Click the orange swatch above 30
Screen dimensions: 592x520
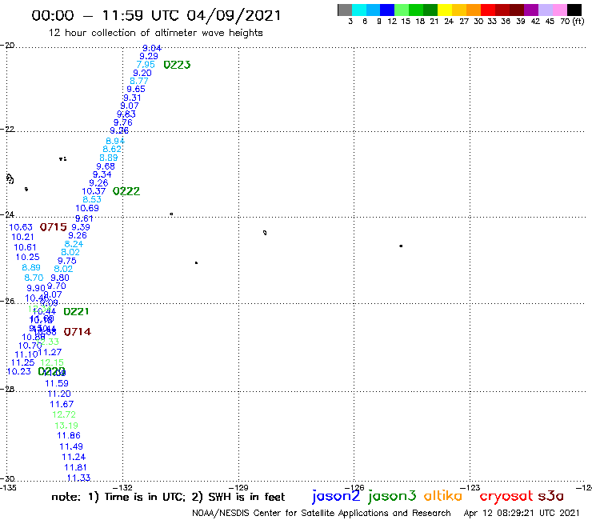474,10
